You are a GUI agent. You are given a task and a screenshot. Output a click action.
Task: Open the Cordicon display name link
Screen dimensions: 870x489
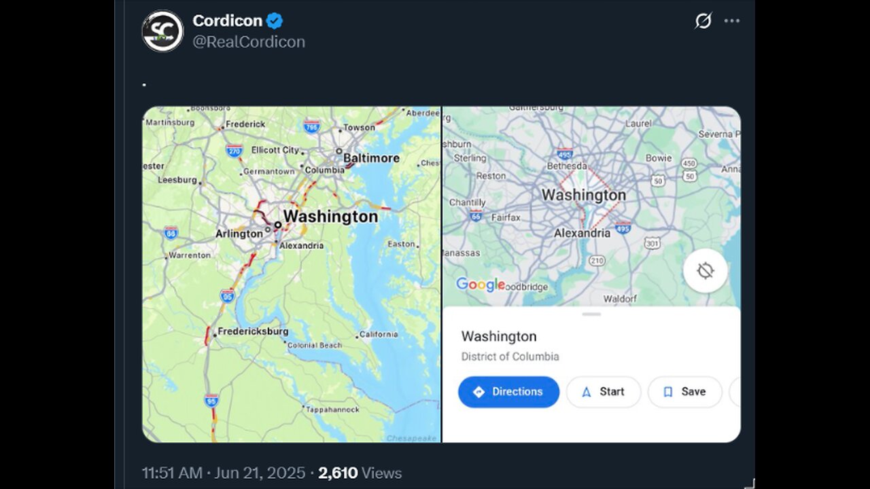click(228, 21)
